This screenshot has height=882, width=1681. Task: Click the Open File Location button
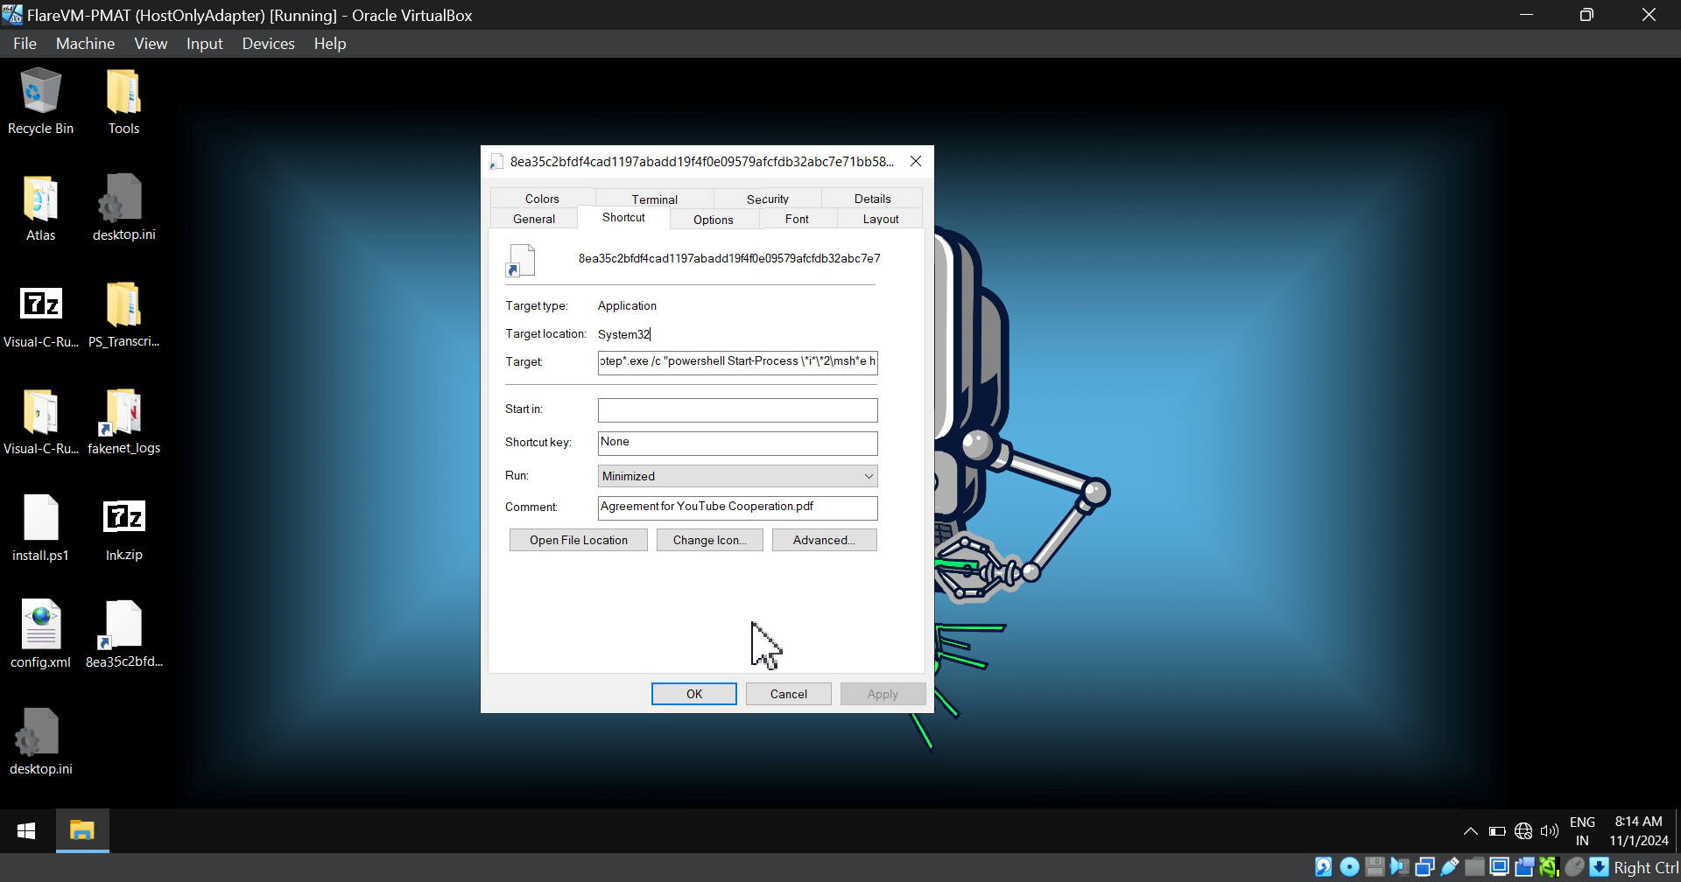coord(579,540)
